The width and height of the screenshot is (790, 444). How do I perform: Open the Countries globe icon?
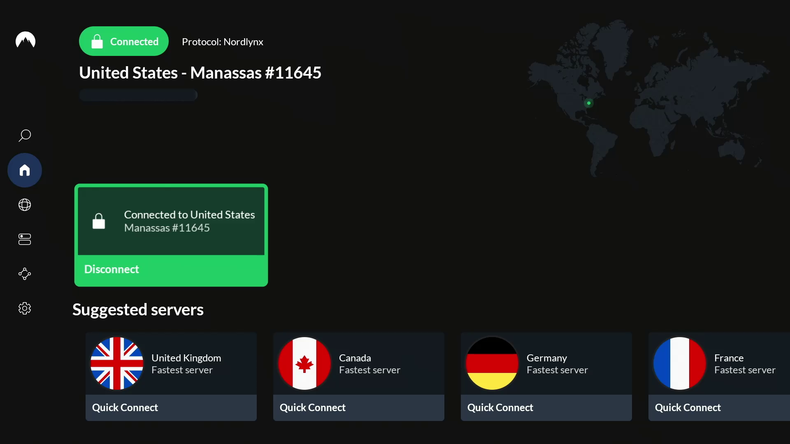coord(24,205)
